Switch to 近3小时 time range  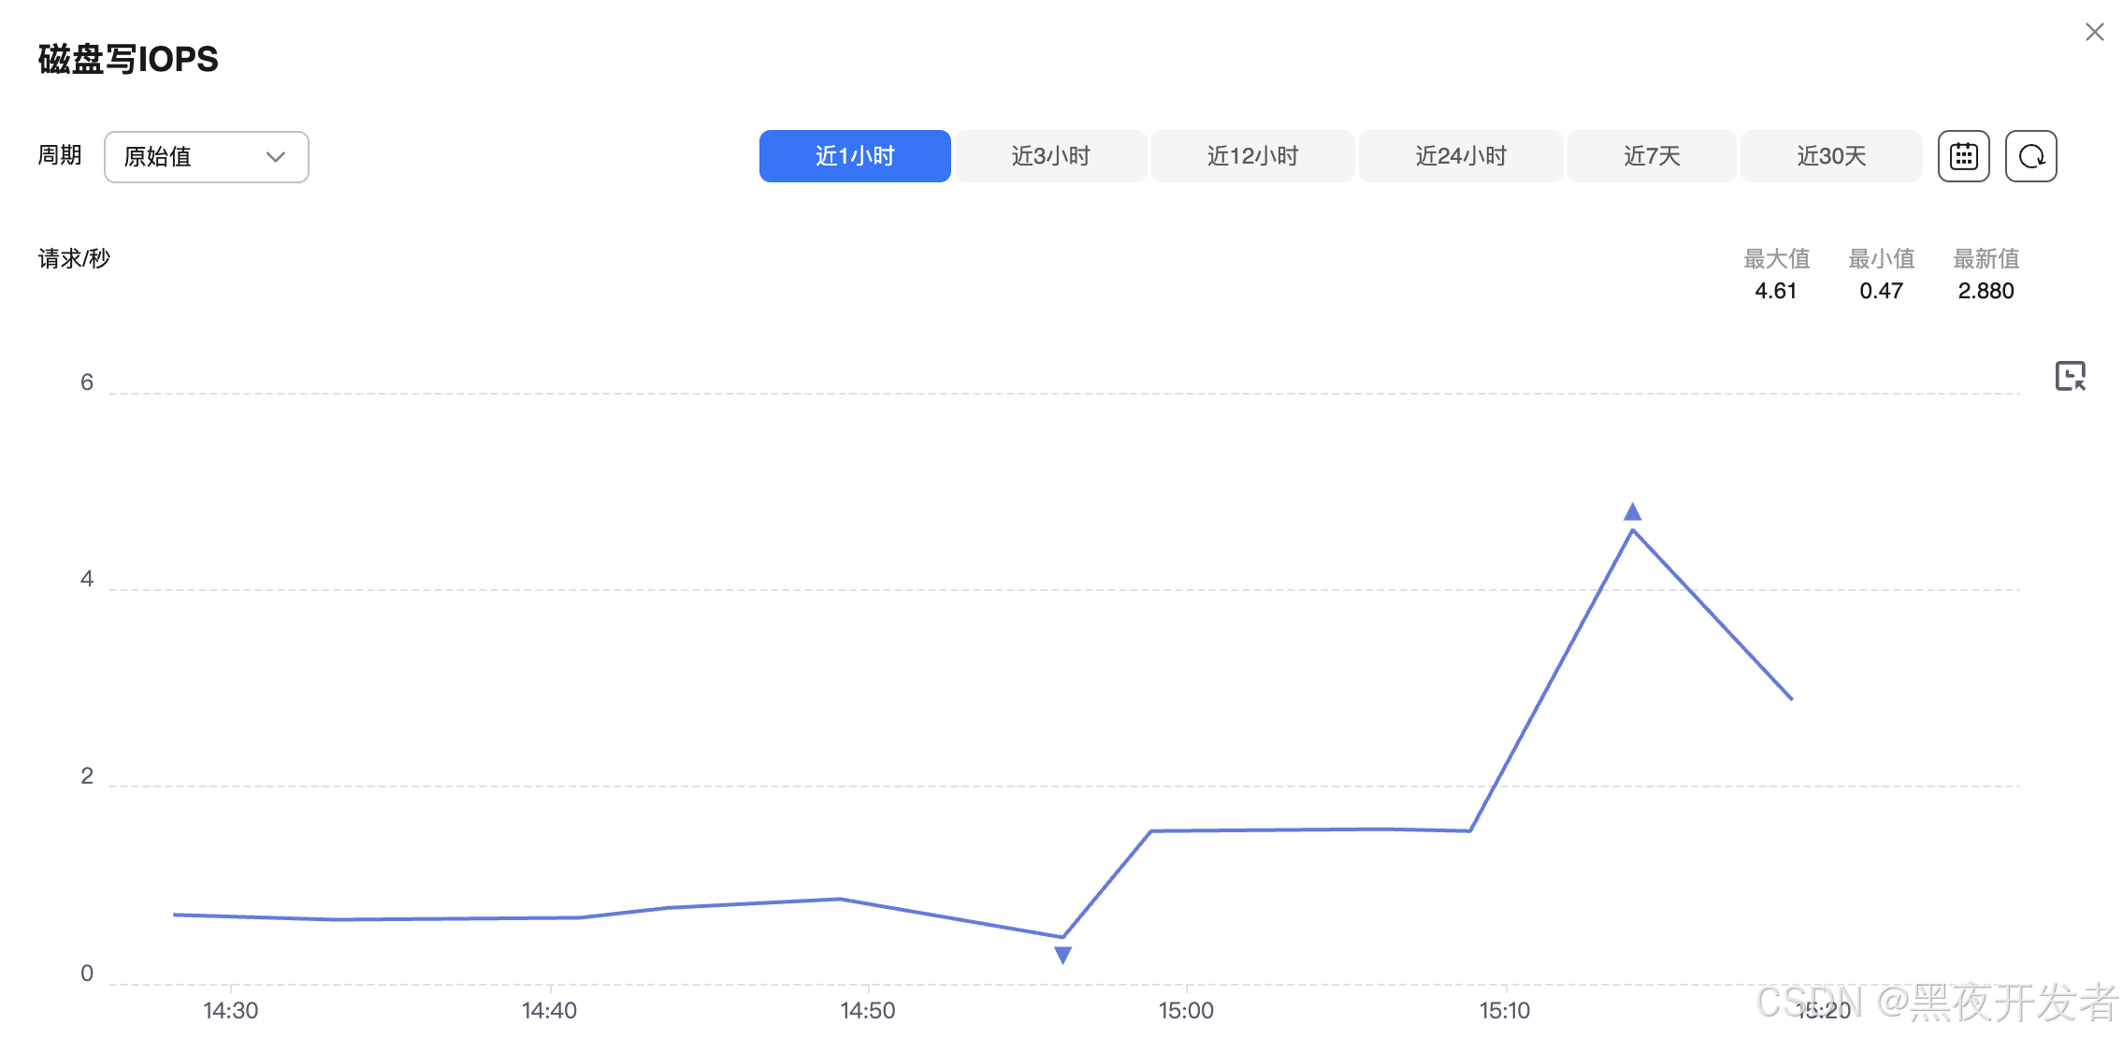coord(1050,156)
